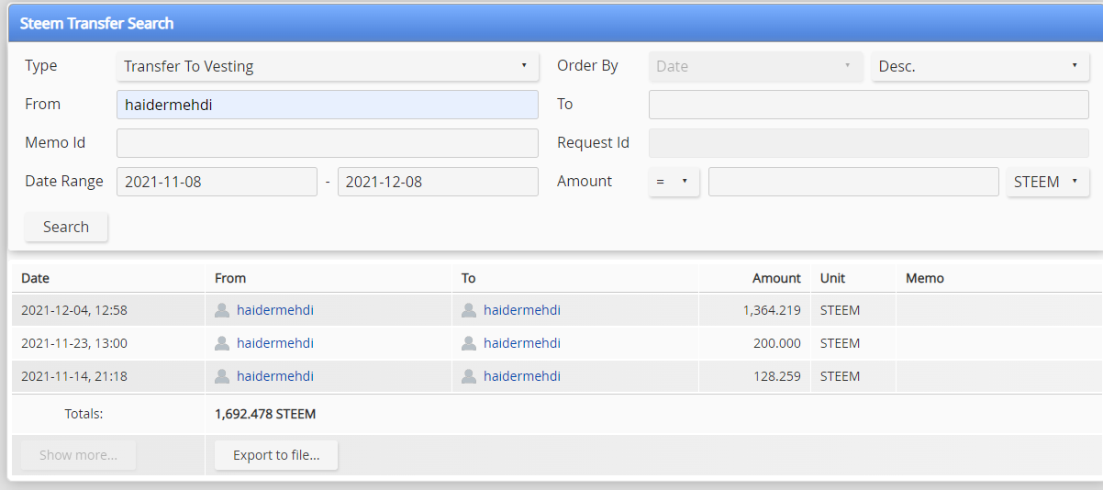Select the date cell 2021-12-04, 12:58
This screenshot has height=490, width=1103.
(74, 310)
